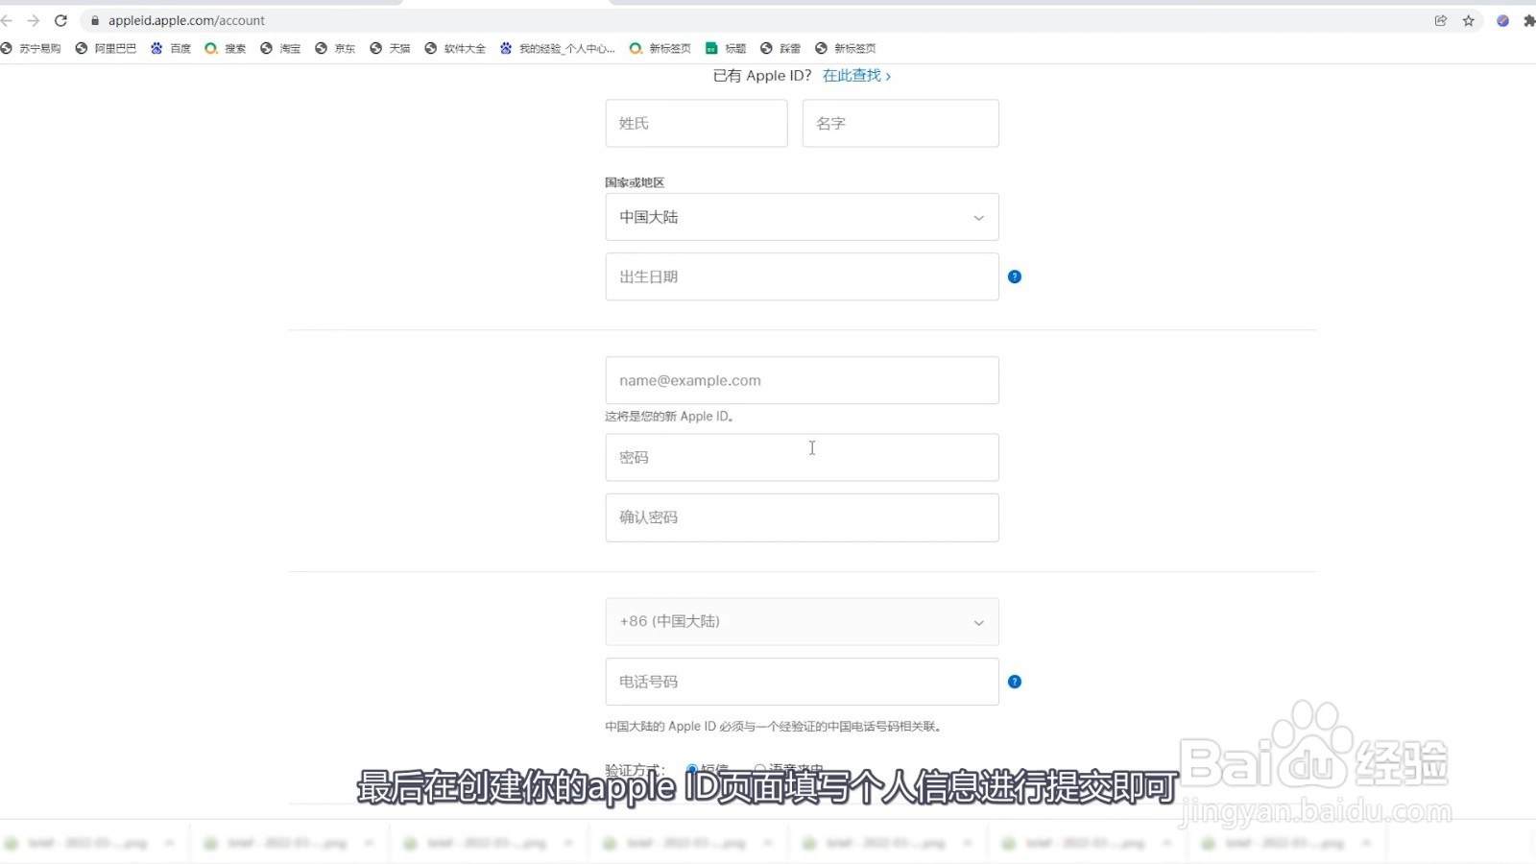1536x864 pixels.
Task: Open the 标题 bookmark
Action: [x=726, y=48]
